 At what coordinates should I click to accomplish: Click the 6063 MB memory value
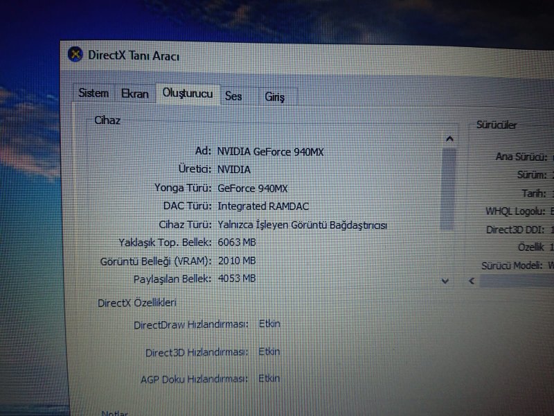237,242
